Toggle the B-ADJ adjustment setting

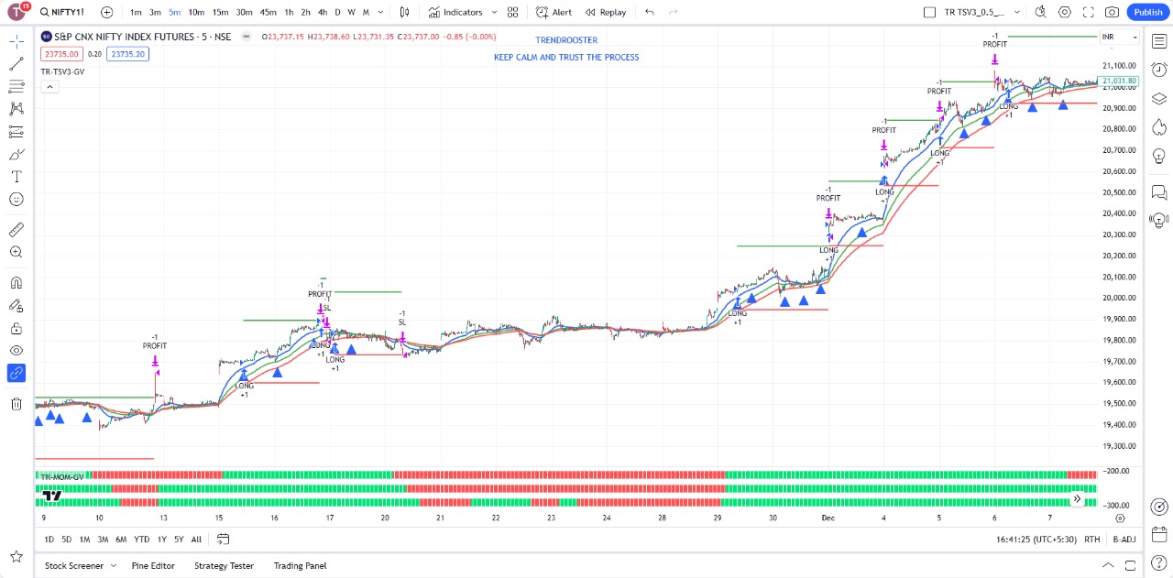point(1124,540)
